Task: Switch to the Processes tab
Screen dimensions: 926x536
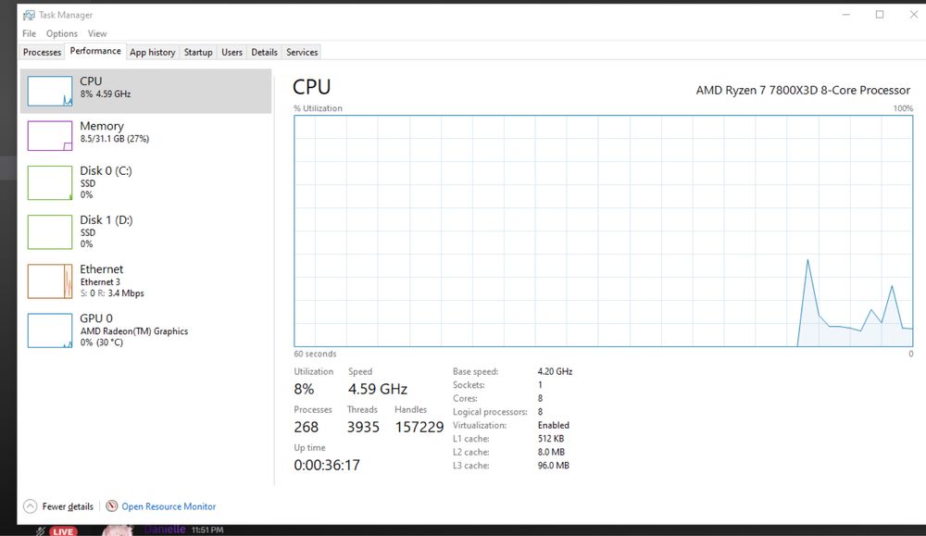Action: pos(42,53)
